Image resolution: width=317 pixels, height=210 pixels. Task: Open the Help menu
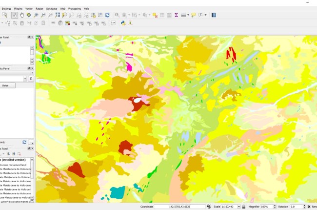(86, 9)
